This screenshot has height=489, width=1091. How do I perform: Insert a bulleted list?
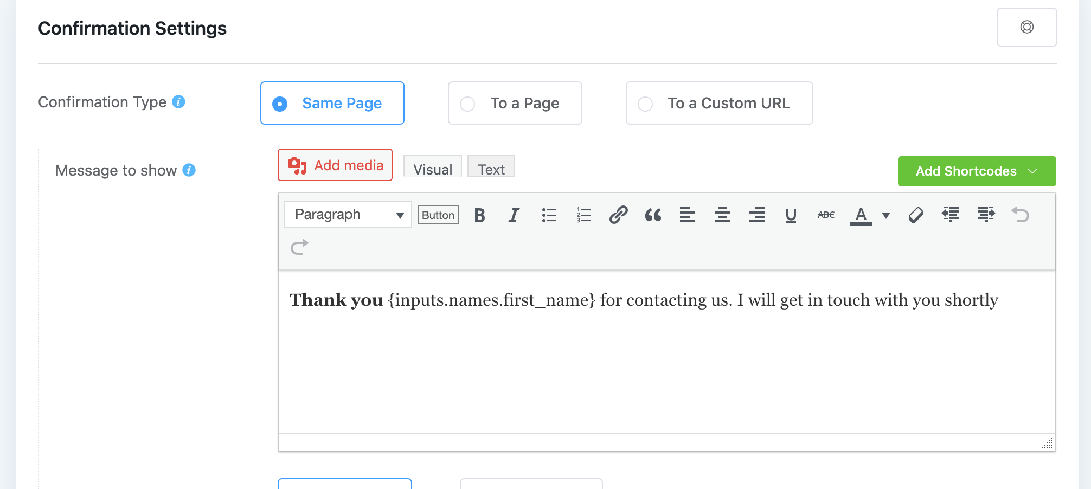tap(549, 215)
